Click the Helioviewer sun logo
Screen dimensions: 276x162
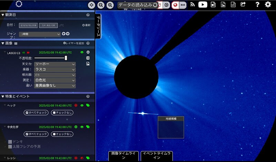click(x=19, y=4)
